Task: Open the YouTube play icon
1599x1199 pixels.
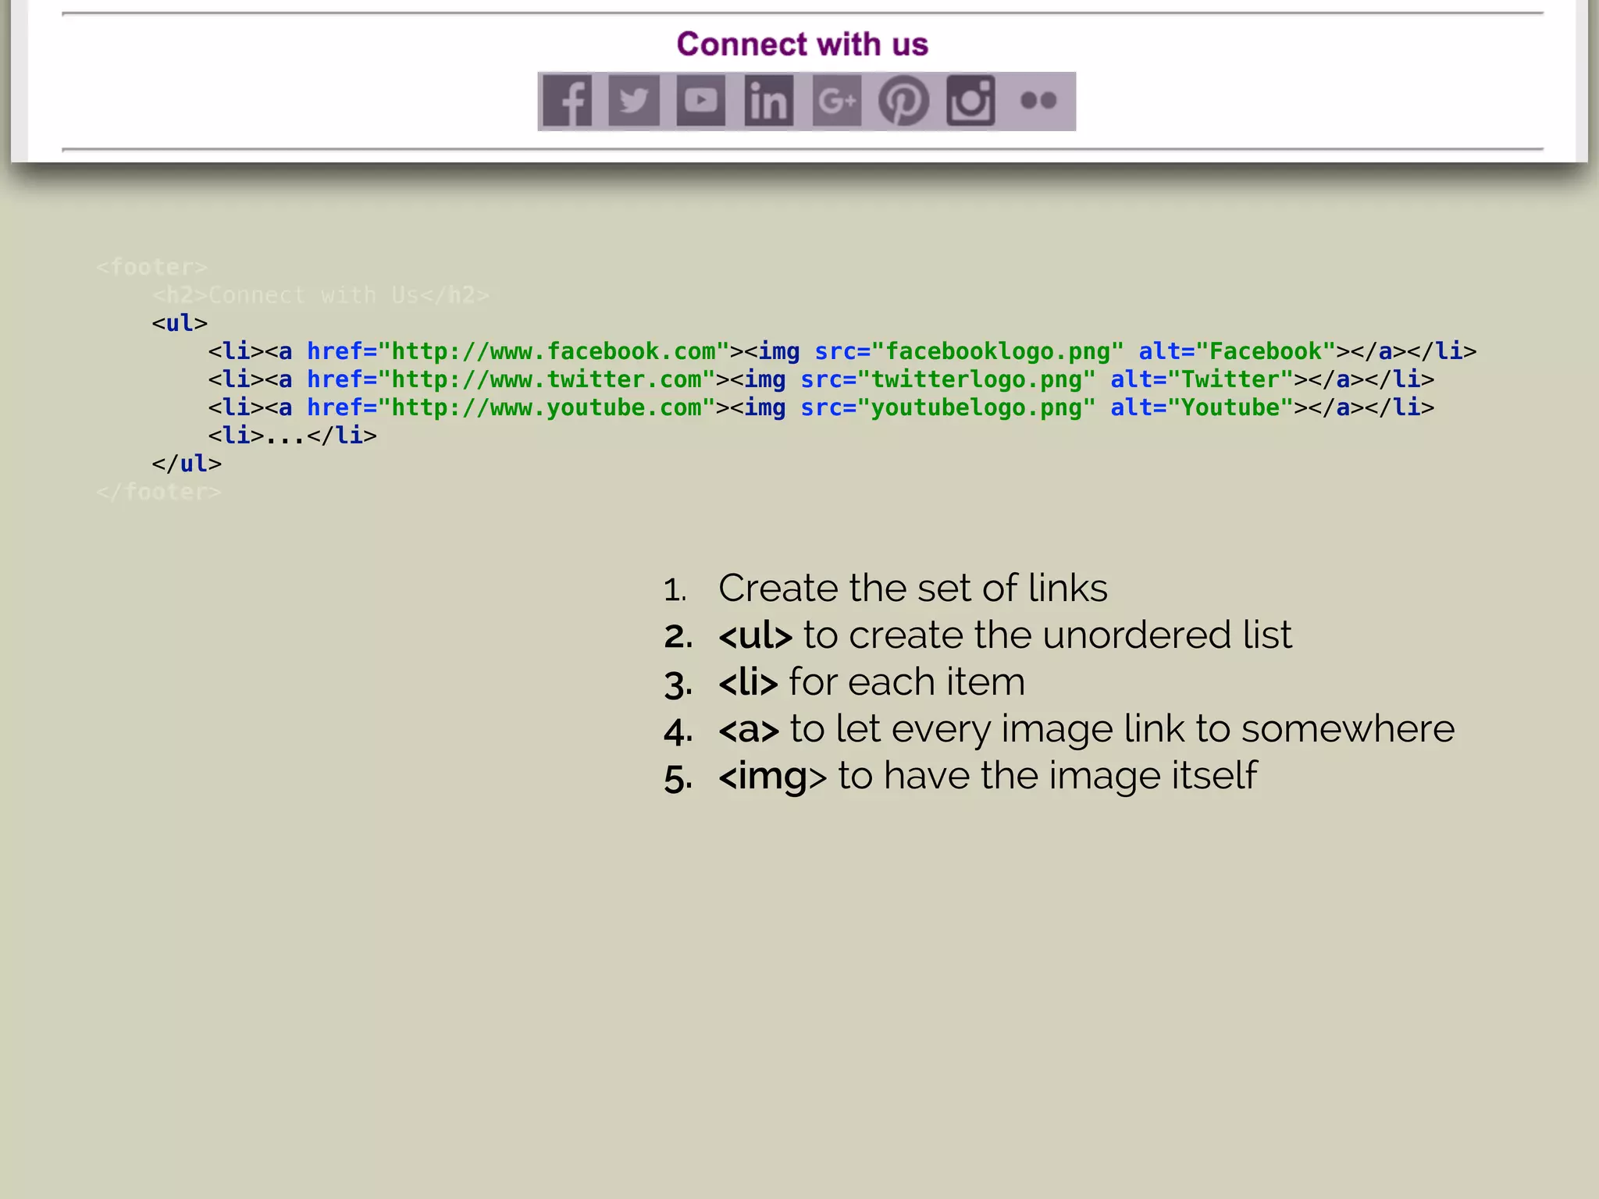Action: [x=700, y=101]
